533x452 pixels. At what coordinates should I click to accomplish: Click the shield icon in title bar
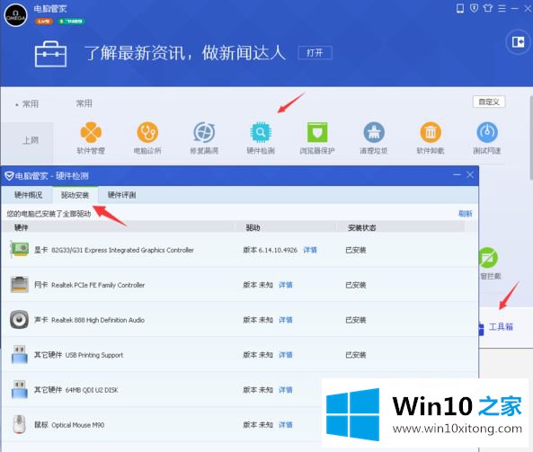474,8
